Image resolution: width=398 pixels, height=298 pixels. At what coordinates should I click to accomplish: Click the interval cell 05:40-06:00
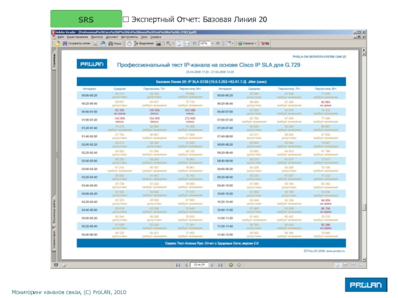pyautogui.click(x=90, y=234)
